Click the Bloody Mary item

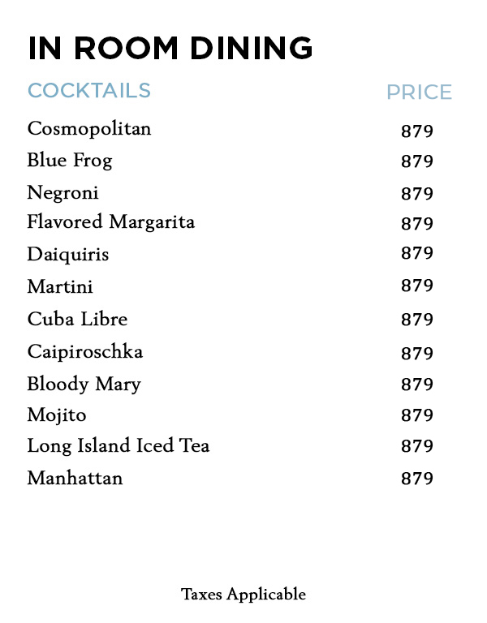click(x=84, y=385)
